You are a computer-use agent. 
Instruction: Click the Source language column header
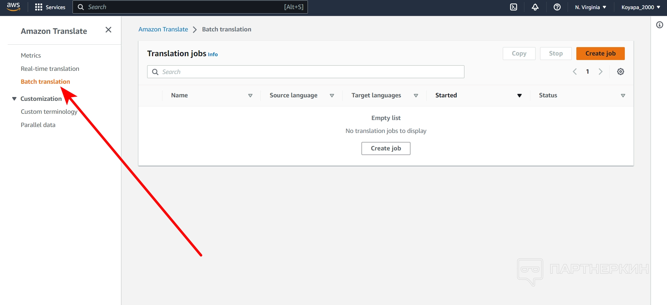294,95
